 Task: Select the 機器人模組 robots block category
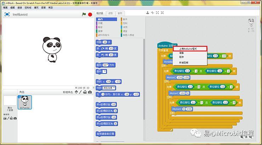[x=131, y=35]
